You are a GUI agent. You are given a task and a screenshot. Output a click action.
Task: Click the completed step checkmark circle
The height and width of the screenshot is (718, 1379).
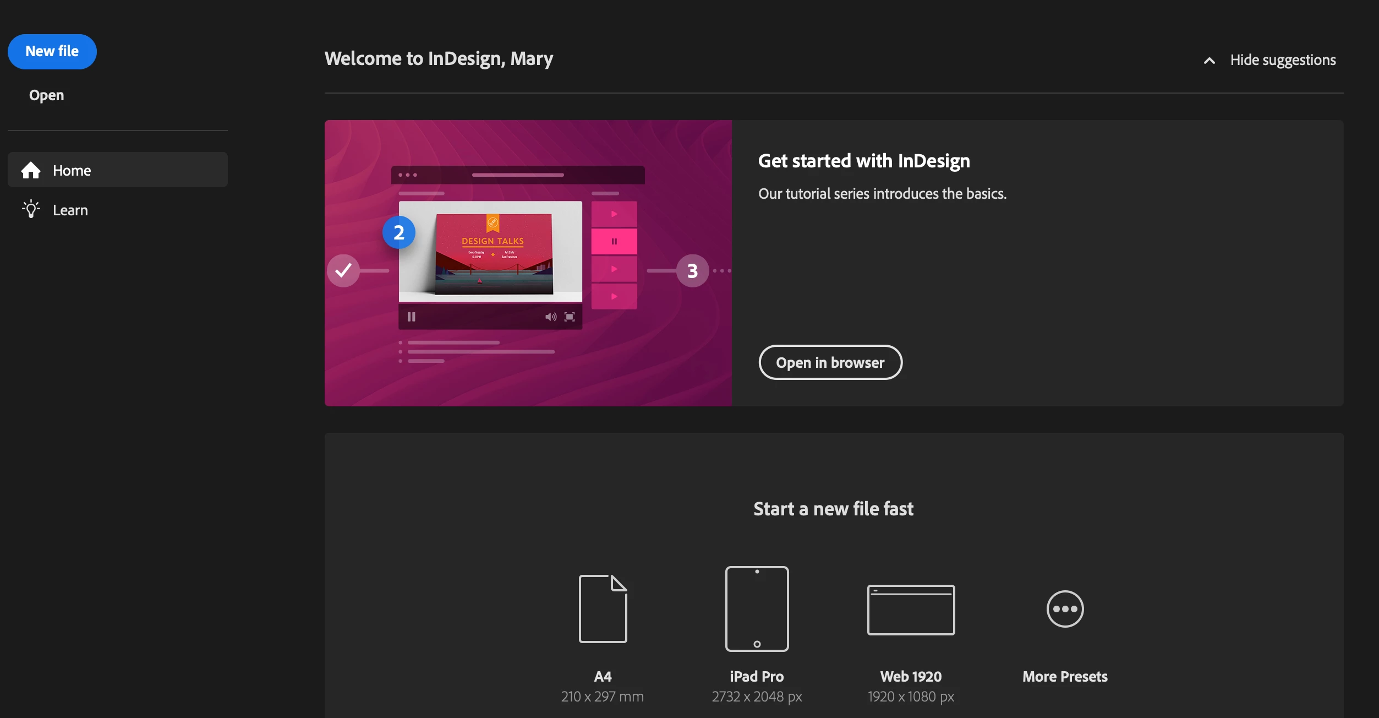pos(343,270)
